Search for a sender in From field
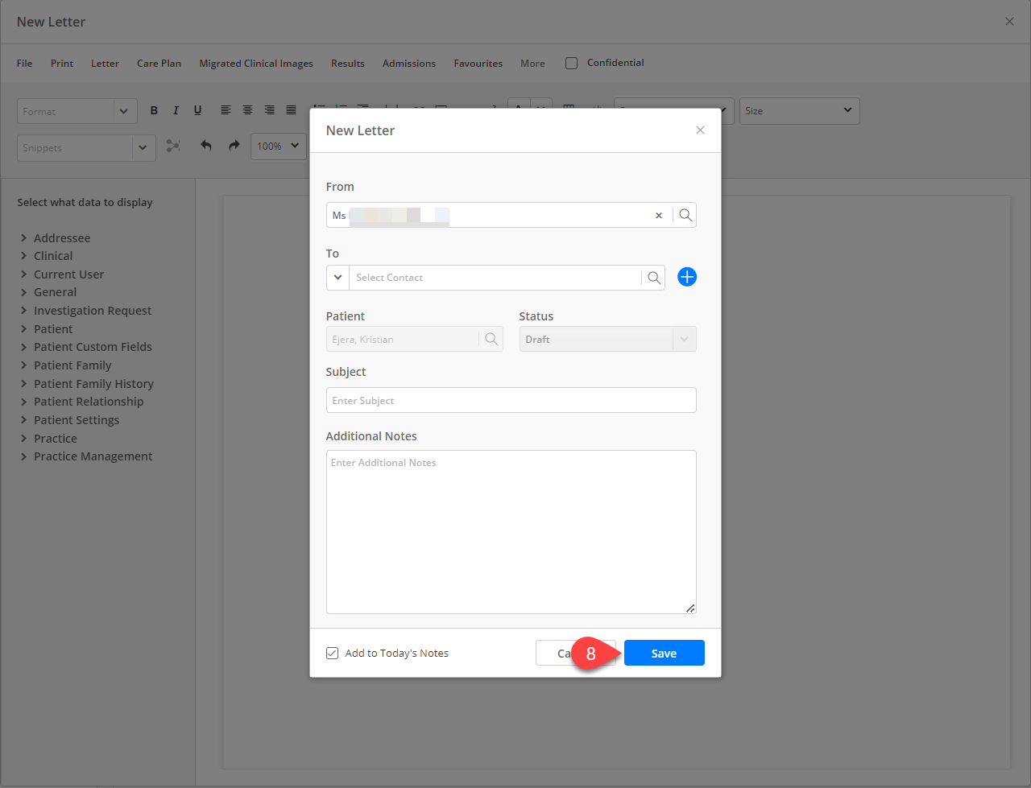This screenshot has height=788, width=1031. point(685,215)
